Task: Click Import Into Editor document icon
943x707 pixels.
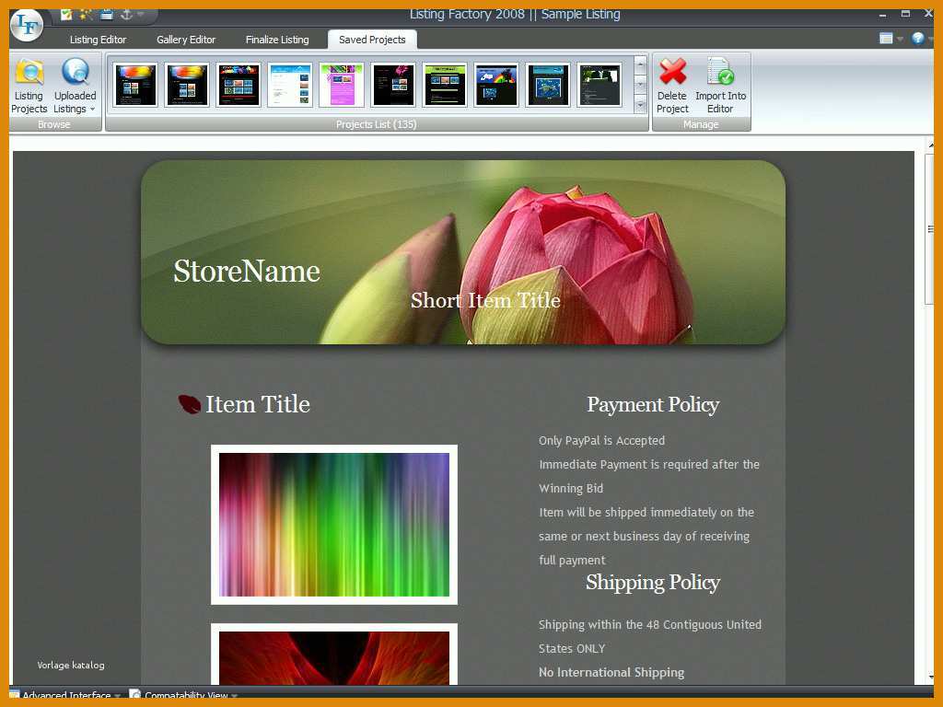Action: 720,86
